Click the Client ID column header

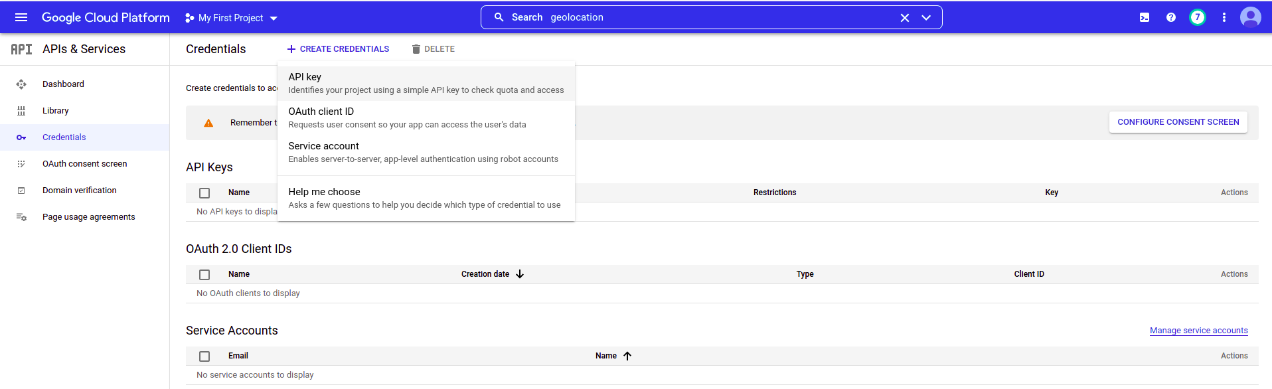pos(1029,274)
